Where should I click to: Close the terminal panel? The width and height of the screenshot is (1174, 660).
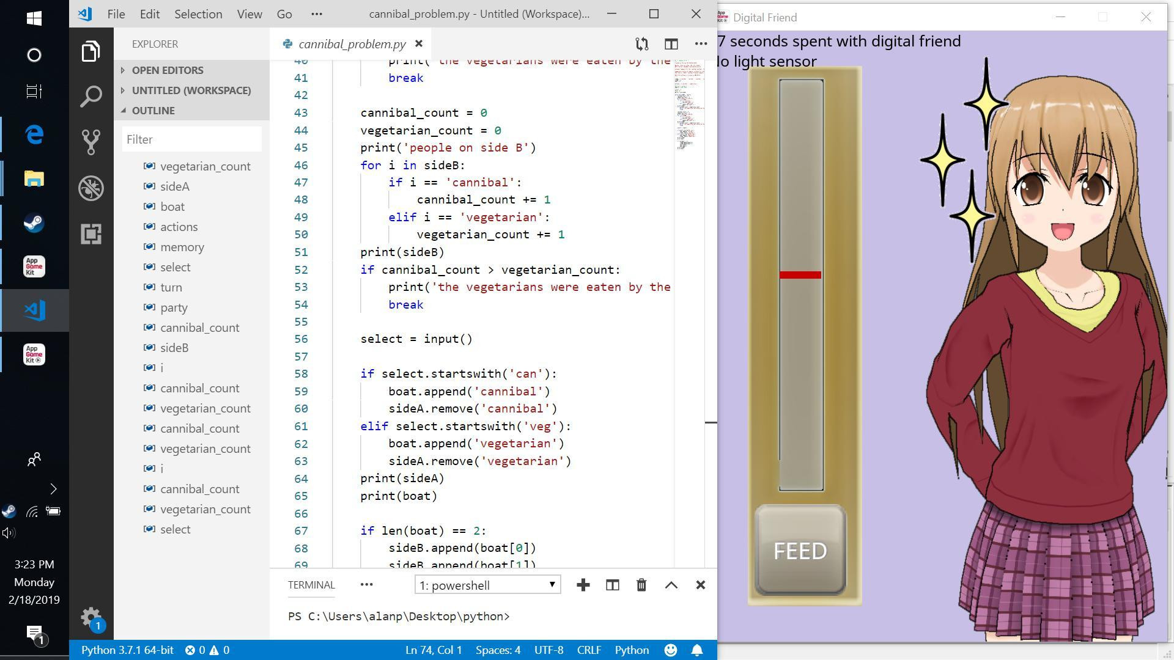tap(701, 585)
